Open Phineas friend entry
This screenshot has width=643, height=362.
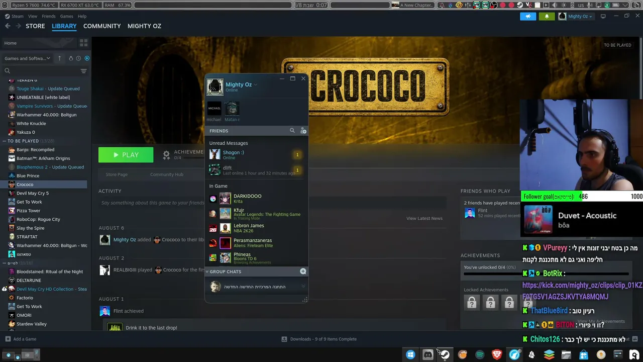pyautogui.click(x=256, y=257)
